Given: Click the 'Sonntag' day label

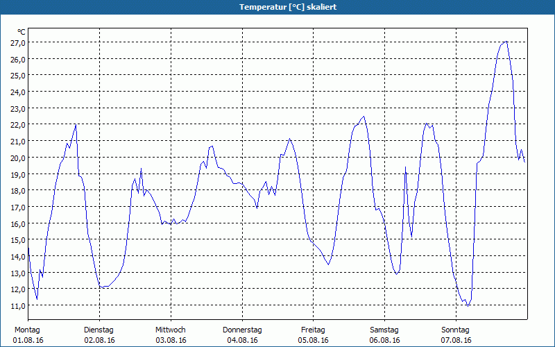Looking at the screenshot, I should 456,330.
